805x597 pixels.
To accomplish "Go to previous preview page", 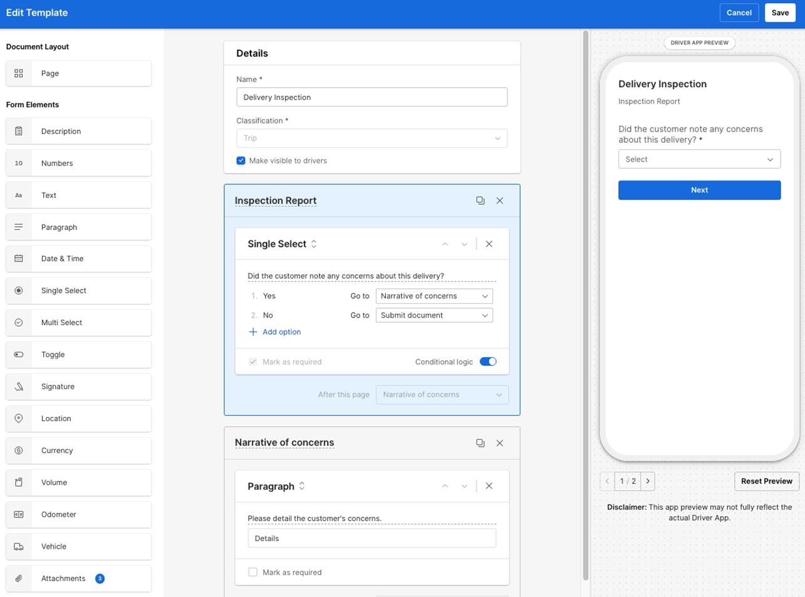I will pos(607,481).
